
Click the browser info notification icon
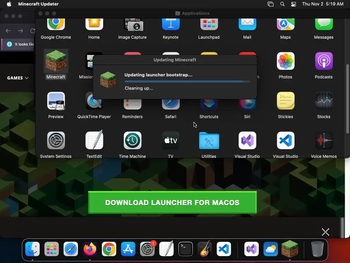[9, 44]
